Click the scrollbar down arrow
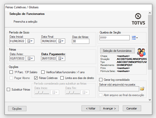156x118 pixels. [x=150, y=100]
